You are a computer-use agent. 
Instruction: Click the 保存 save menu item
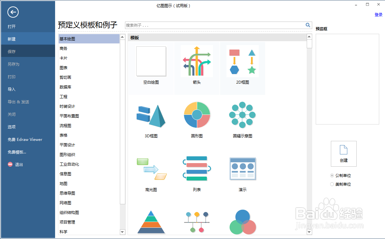(x=28, y=51)
